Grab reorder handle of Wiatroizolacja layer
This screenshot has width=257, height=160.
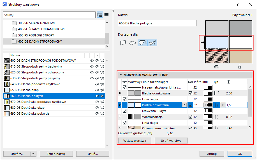point(120,117)
